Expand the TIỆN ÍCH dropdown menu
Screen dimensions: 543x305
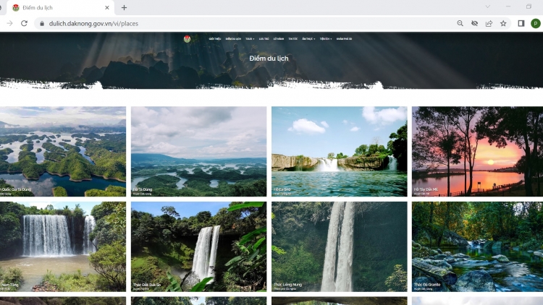(x=326, y=38)
